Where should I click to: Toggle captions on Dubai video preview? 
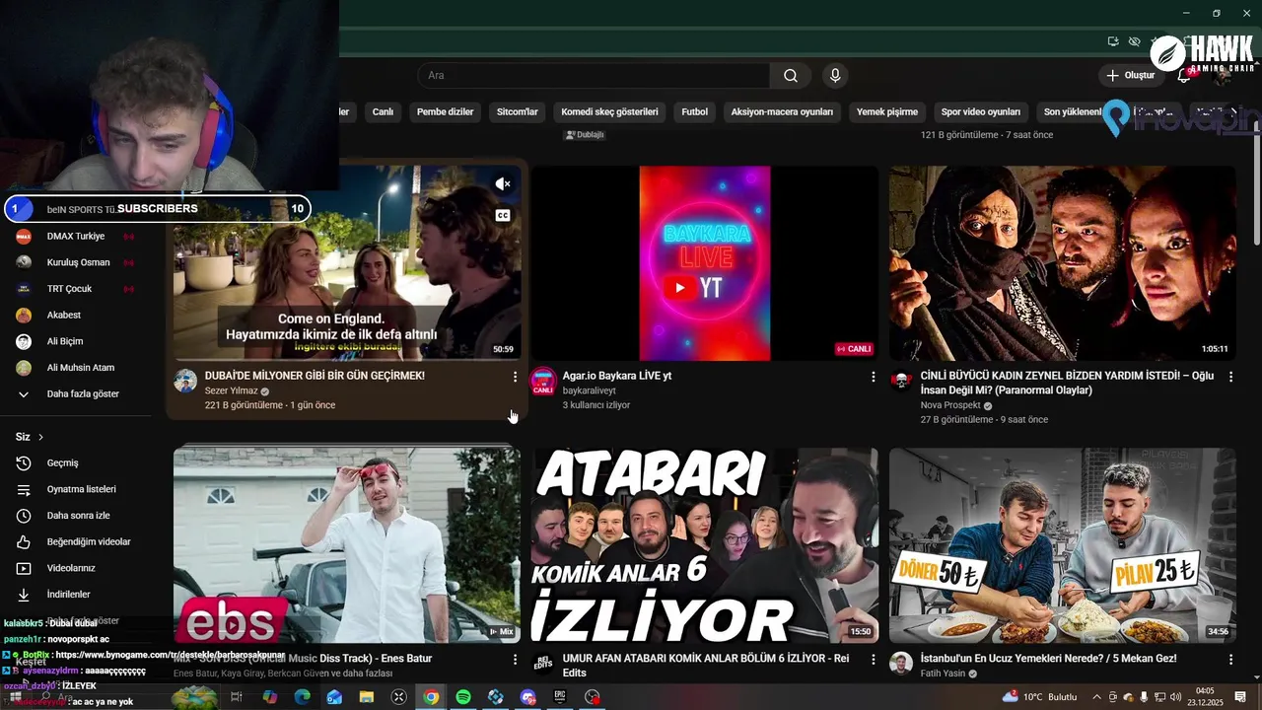point(503,215)
